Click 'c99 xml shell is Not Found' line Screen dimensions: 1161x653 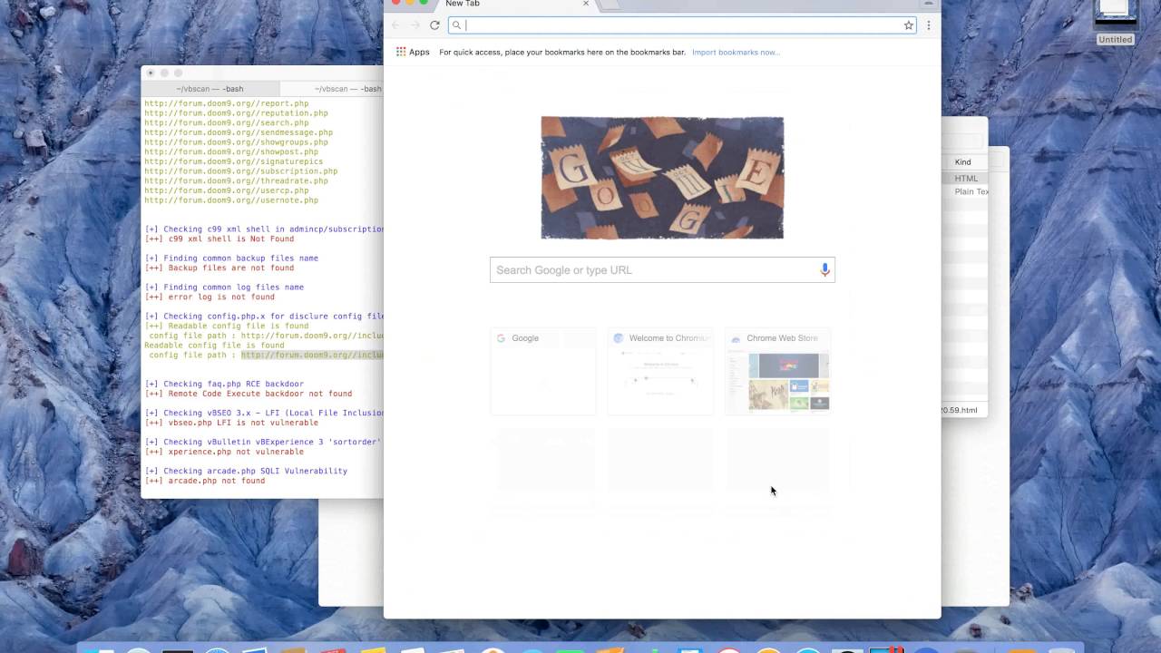[220, 239]
